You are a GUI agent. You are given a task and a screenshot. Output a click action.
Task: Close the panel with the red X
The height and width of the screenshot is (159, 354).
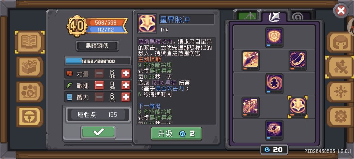341,10
